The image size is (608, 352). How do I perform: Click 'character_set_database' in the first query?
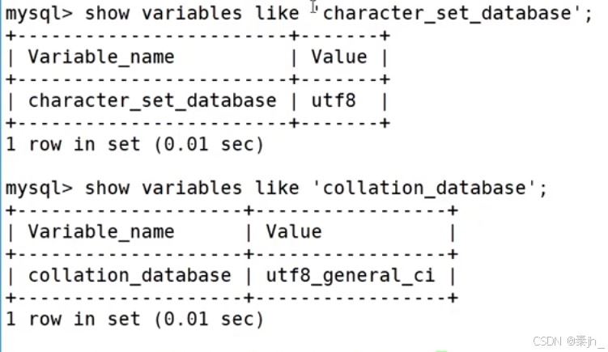[446, 14]
